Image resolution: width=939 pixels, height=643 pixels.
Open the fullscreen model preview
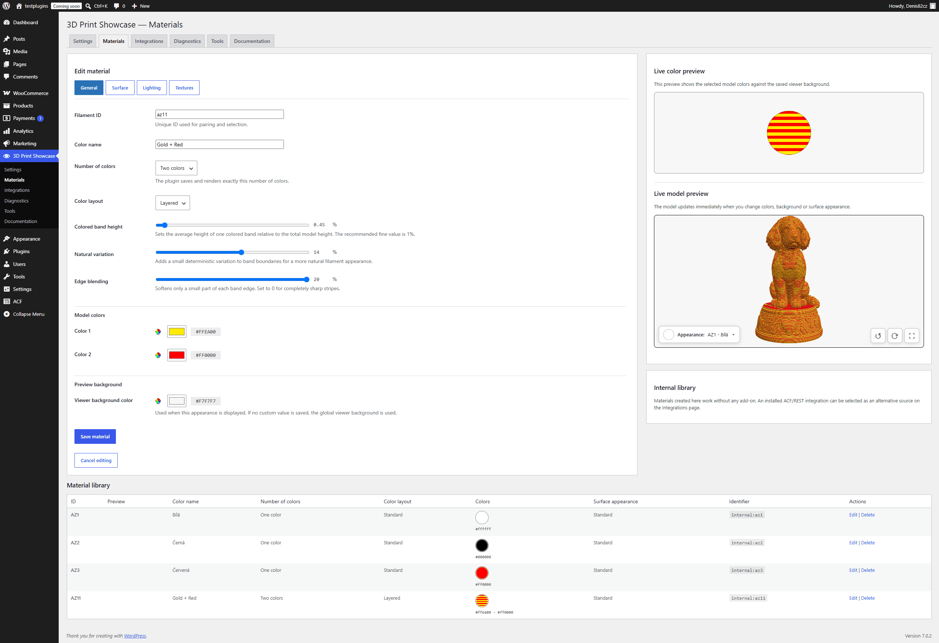(912, 336)
